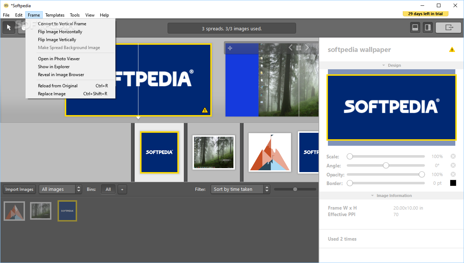Screen dimensions: 464x263
Task: Click the Scale slider handle
Action: point(350,156)
